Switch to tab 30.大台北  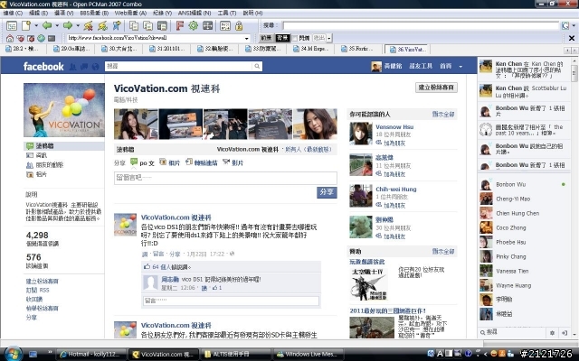pos(119,49)
